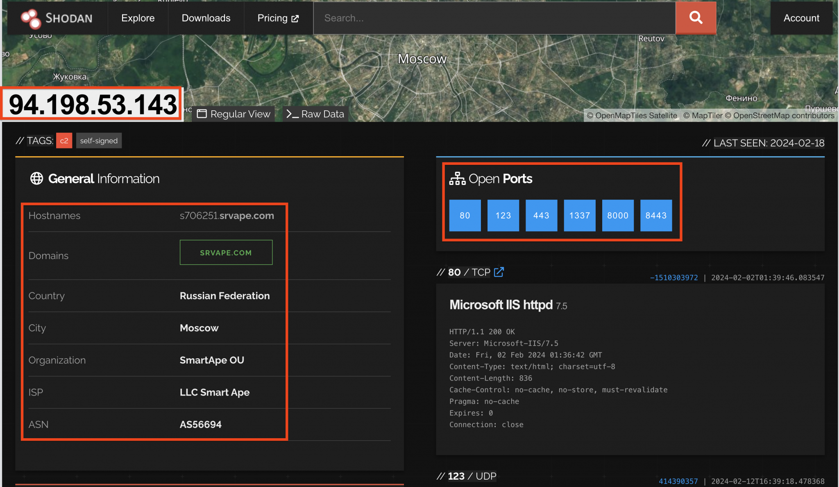Viewport: 839px width, 487px height.
Task: Click the window icon beside Regular View
Action: coord(202,114)
